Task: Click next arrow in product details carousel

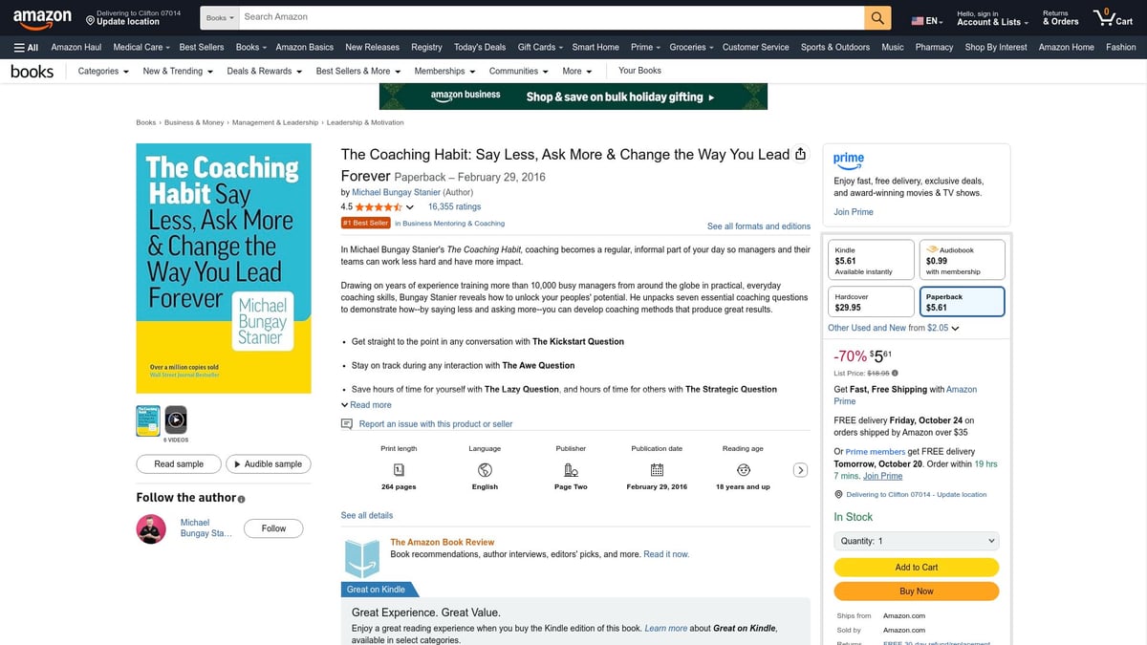Action: tap(801, 469)
